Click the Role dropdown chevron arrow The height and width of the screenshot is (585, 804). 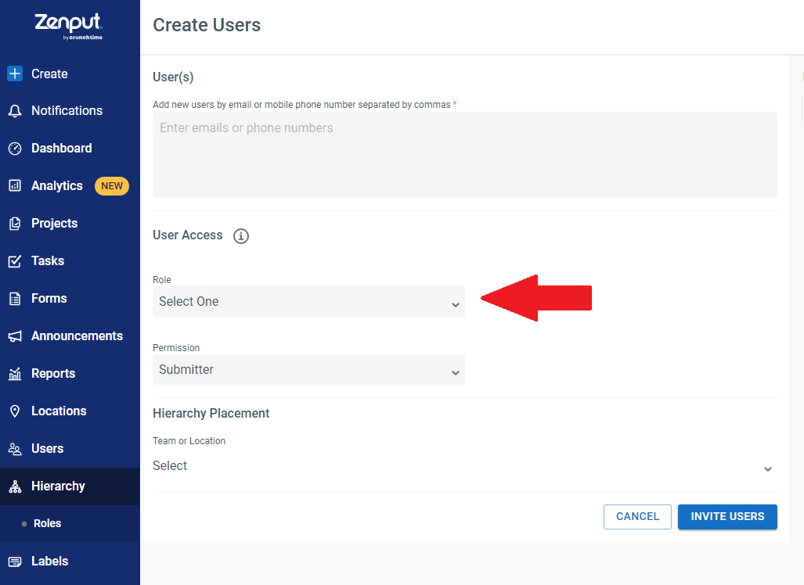coord(456,305)
